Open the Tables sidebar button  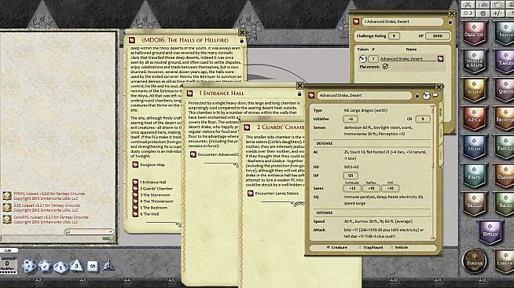[505, 61]
